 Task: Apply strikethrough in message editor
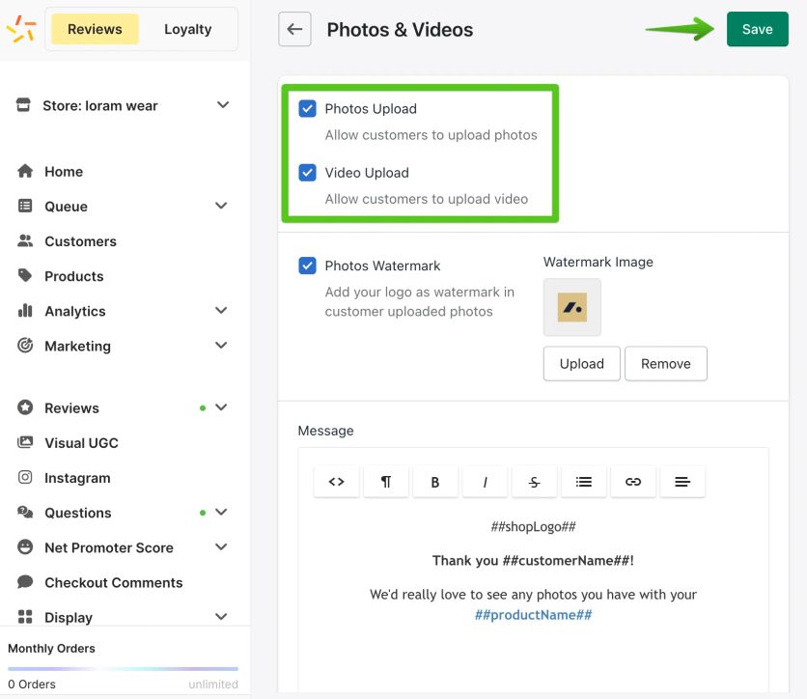534,482
